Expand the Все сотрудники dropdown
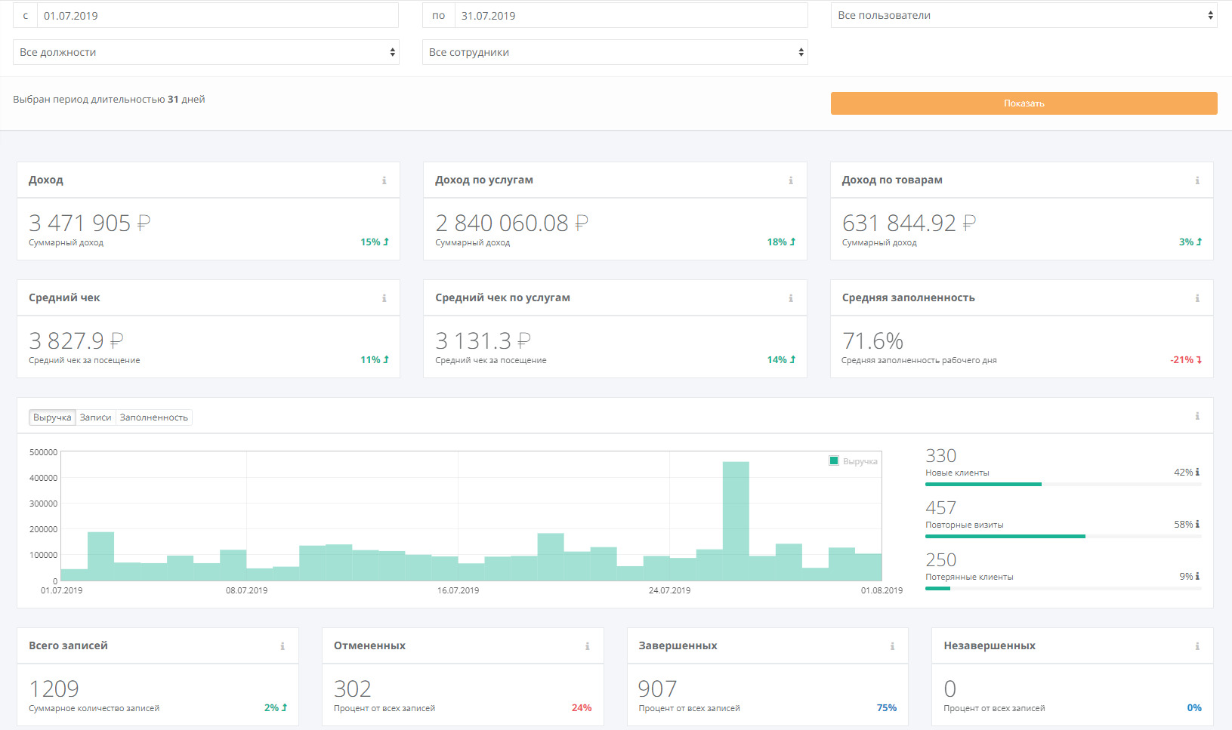The height and width of the screenshot is (730, 1232). [615, 52]
